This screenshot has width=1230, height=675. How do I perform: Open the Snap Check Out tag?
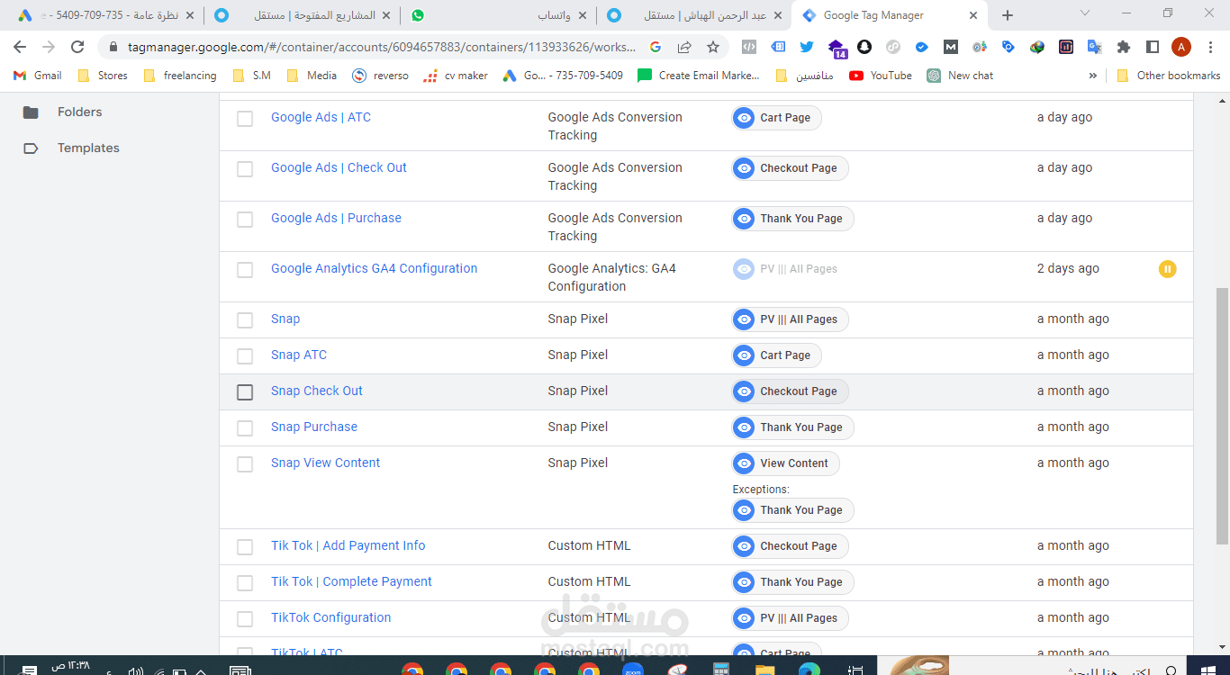coord(316,391)
